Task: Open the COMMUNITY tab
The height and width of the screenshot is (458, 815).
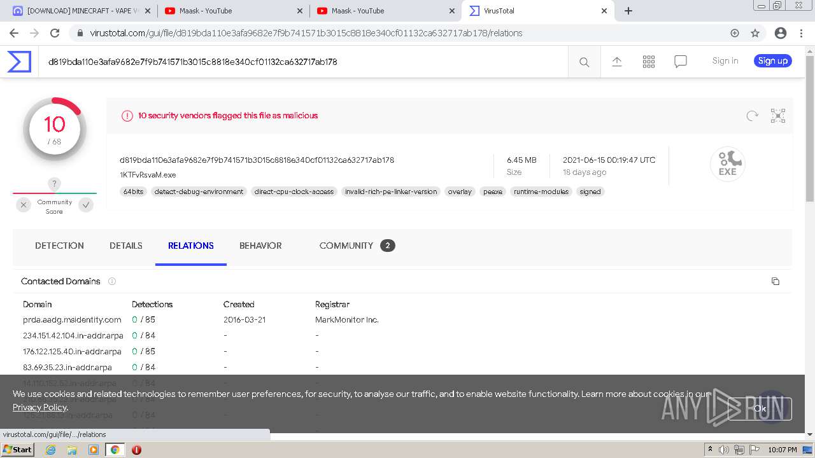Action: pyautogui.click(x=357, y=246)
